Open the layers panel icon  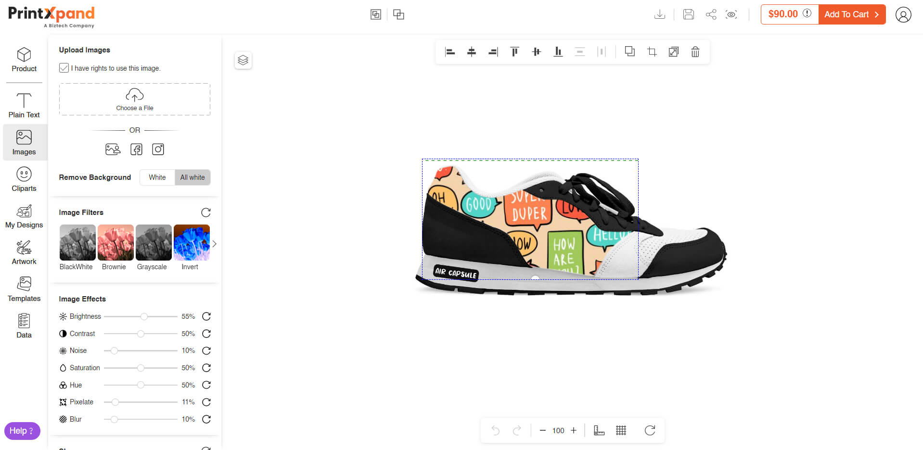pyautogui.click(x=243, y=60)
